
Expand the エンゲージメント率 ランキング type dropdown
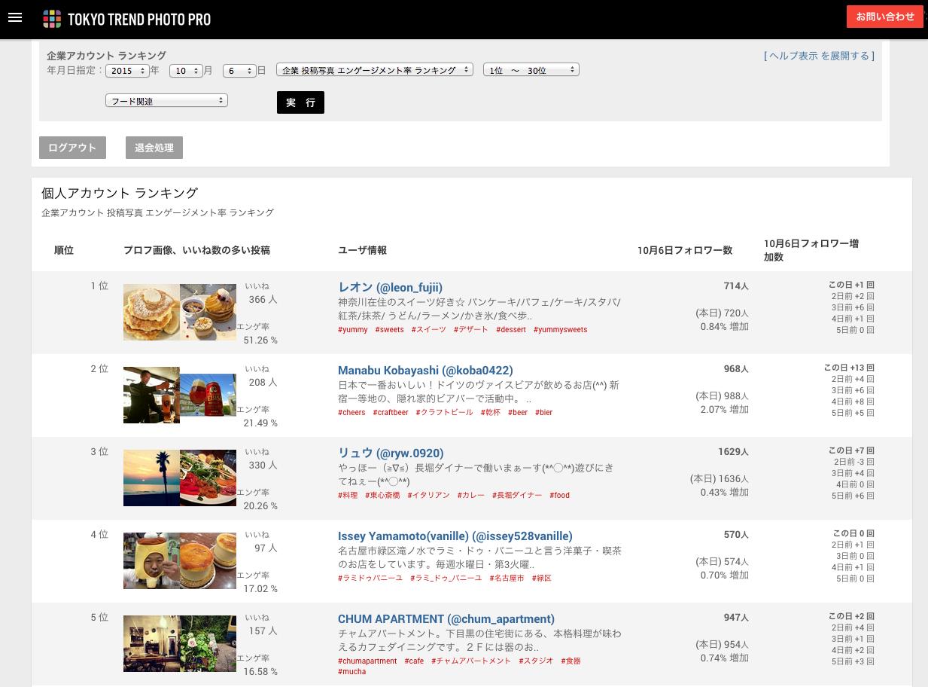[x=375, y=70]
